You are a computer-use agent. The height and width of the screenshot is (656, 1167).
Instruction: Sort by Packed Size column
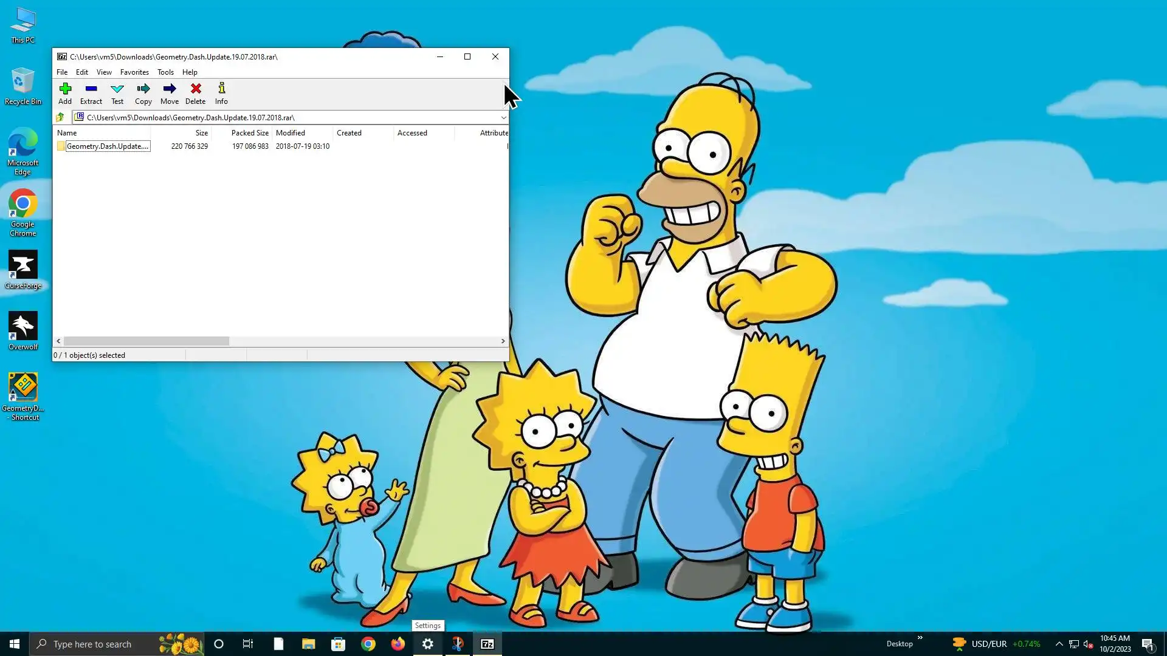click(249, 133)
